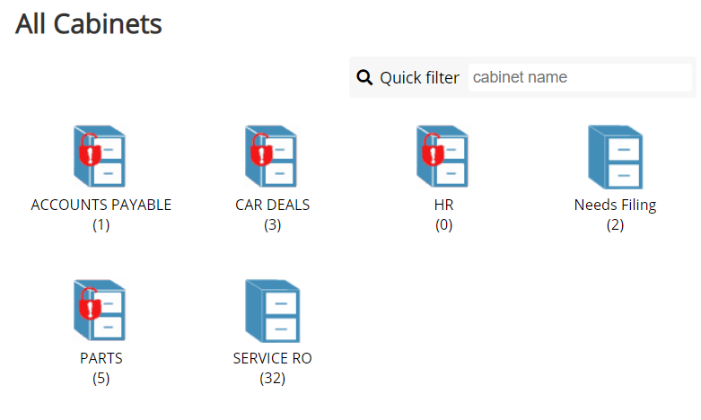Click the ACCOUNTS PAYABLE name label
Screen dimensions: 701x420
tap(101, 205)
